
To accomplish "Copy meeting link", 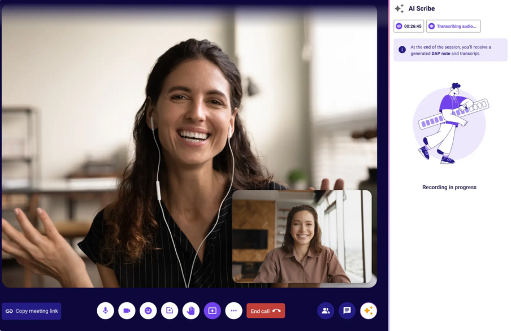I will (32, 311).
